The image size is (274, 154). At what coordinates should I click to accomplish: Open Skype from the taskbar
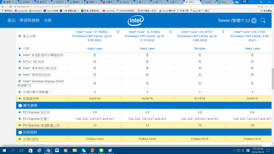click(83, 150)
